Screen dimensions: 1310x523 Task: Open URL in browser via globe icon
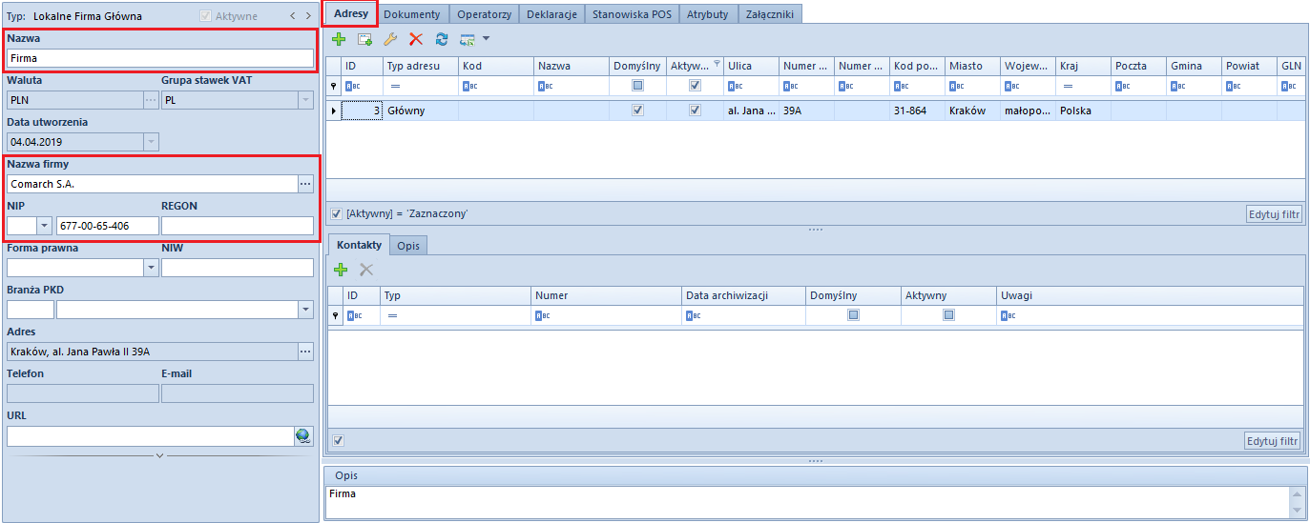click(303, 435)
